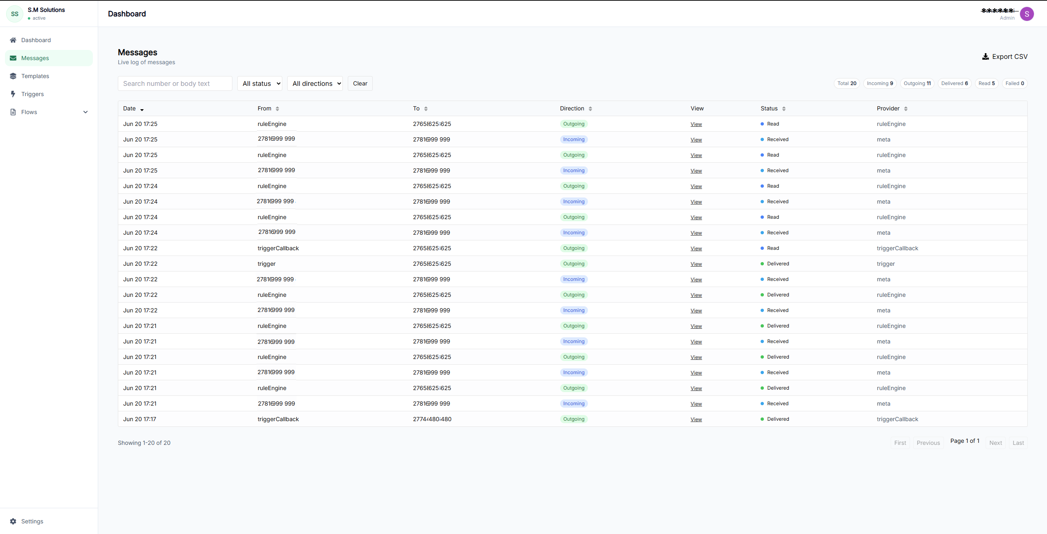View the Jun 20 17:17 triggerCallback message
Viewport: 1047px width, 534px height.
click(696, 420)
